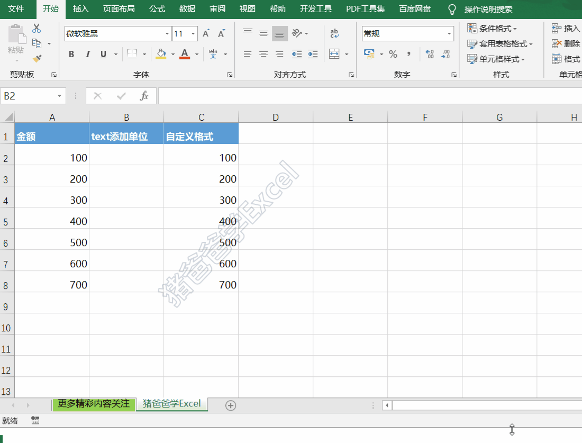Switch to 公式 ribbon tab
This screenshot has height=443, width=582.
tap(157, 9)
